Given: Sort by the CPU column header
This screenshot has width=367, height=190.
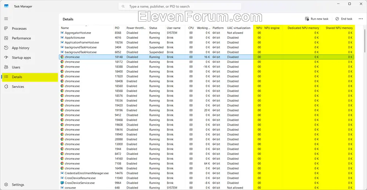Looking at the screenshot, I should click(191, 28).
